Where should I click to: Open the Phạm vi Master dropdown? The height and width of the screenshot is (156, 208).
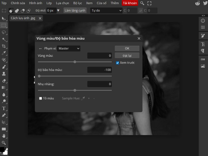click(x=69, y=48)
